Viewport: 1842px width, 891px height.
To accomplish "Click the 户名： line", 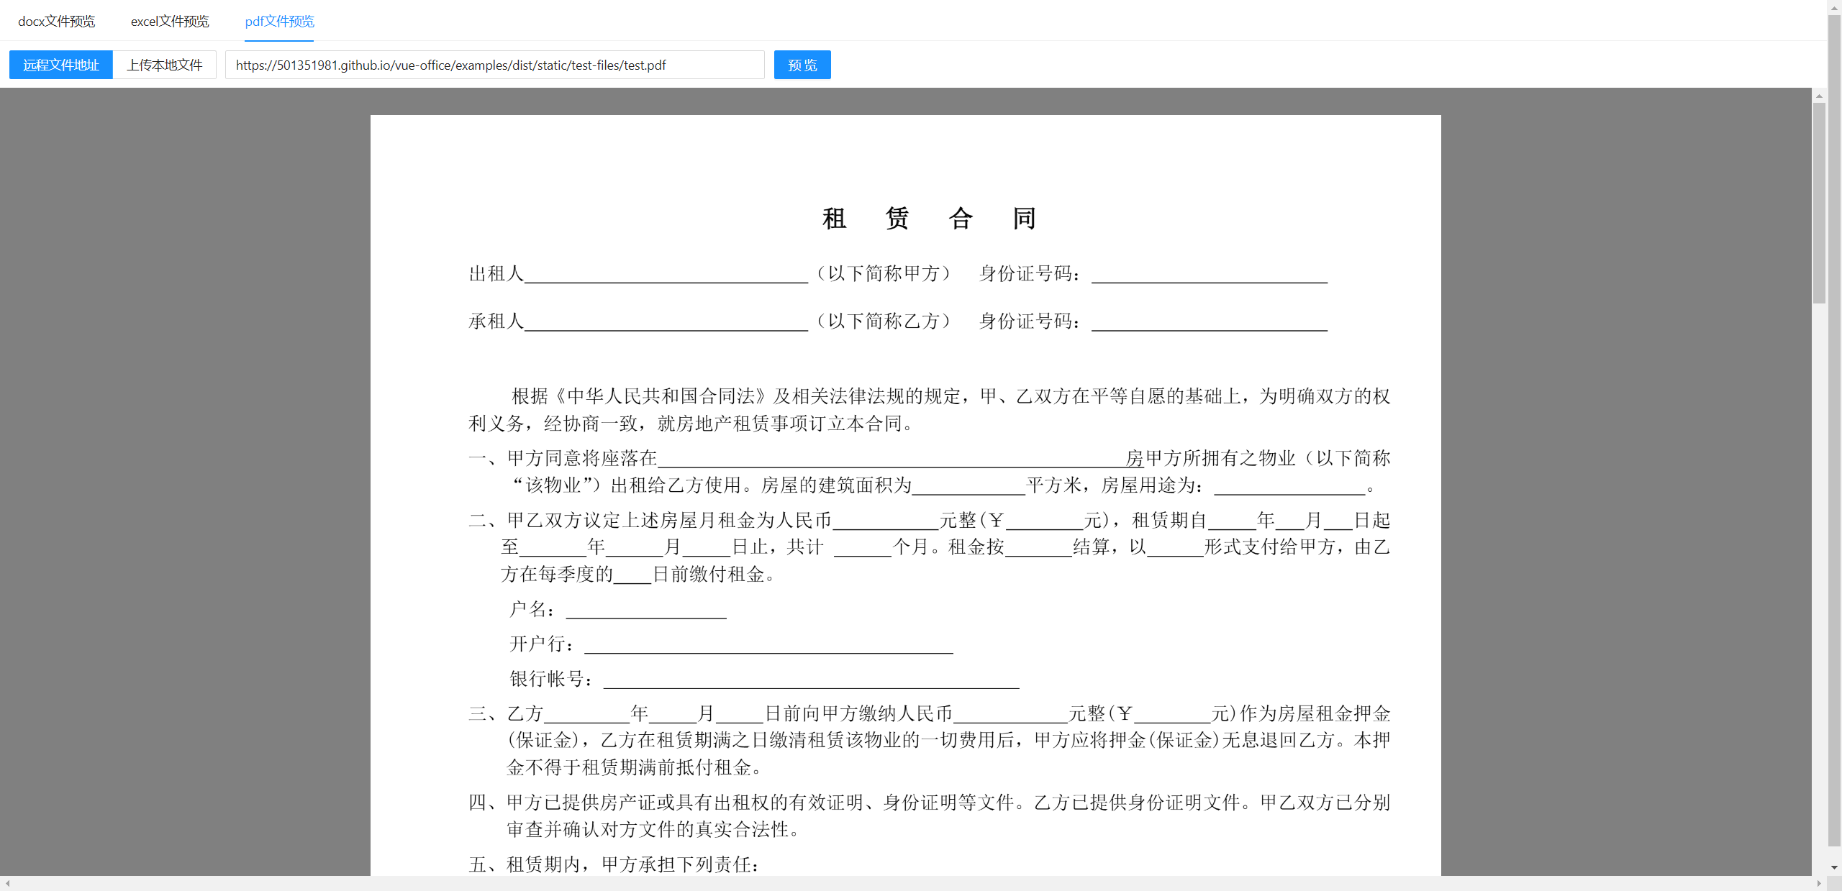I will (618, 610).
